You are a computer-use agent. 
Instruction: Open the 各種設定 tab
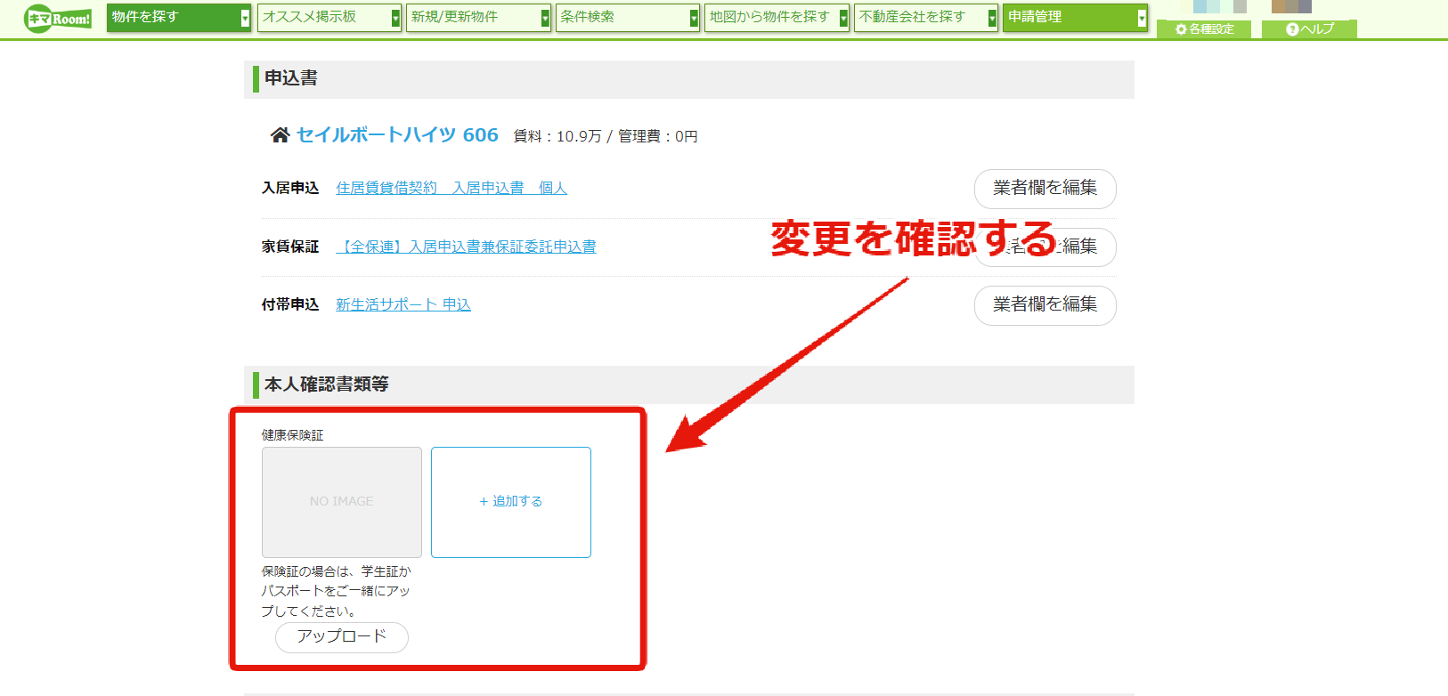click(1204, 29)
